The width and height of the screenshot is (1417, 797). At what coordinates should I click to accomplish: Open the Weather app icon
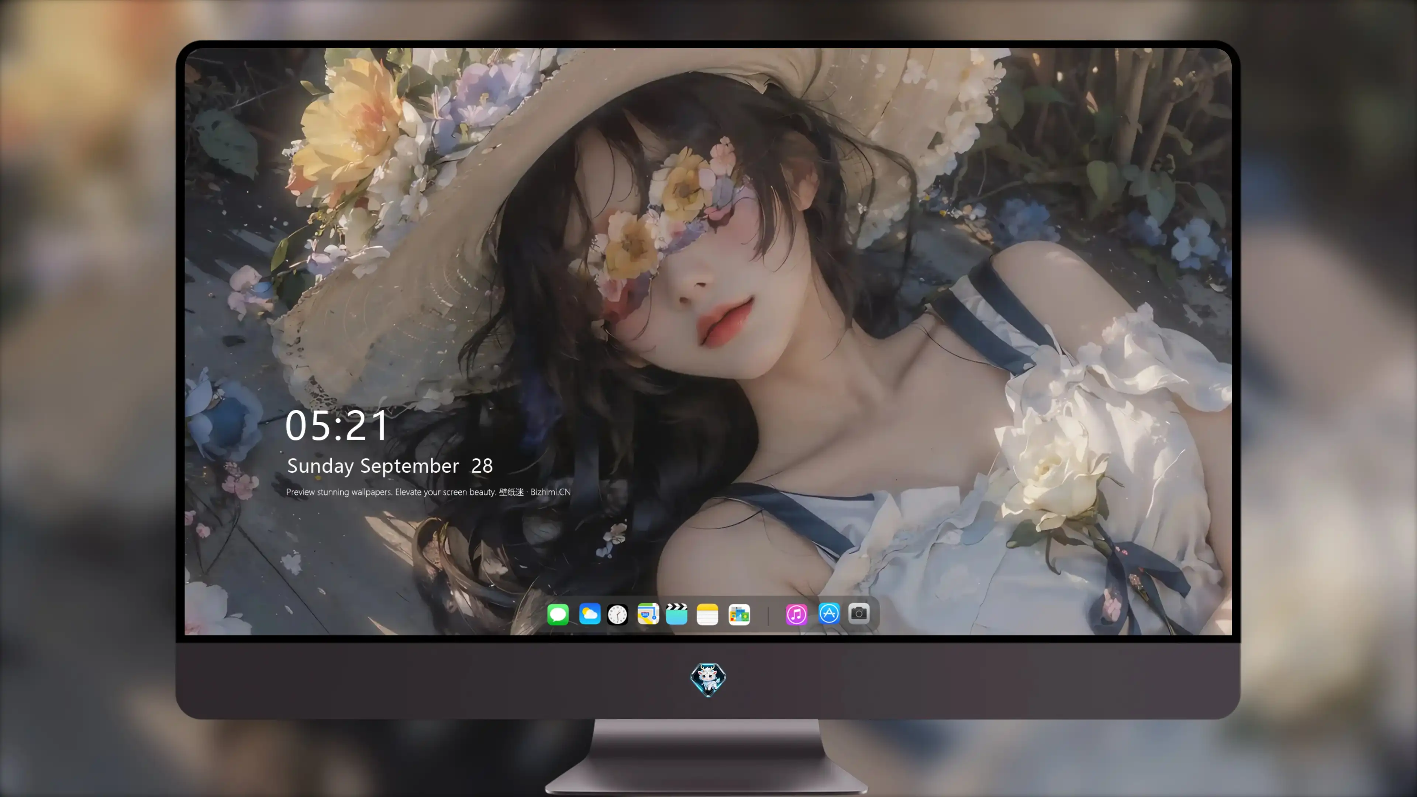click(x=590, y=614)
